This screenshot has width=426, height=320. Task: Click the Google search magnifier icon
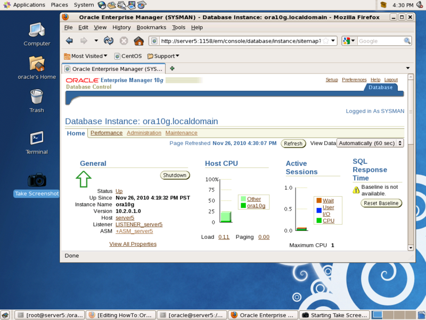407,41
